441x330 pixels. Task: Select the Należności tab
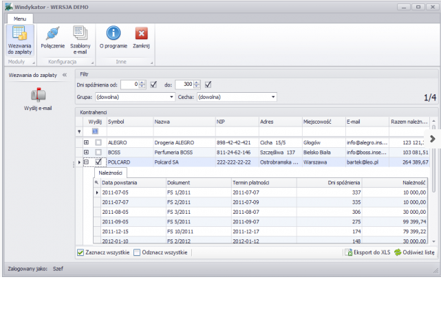coord(110,173)
